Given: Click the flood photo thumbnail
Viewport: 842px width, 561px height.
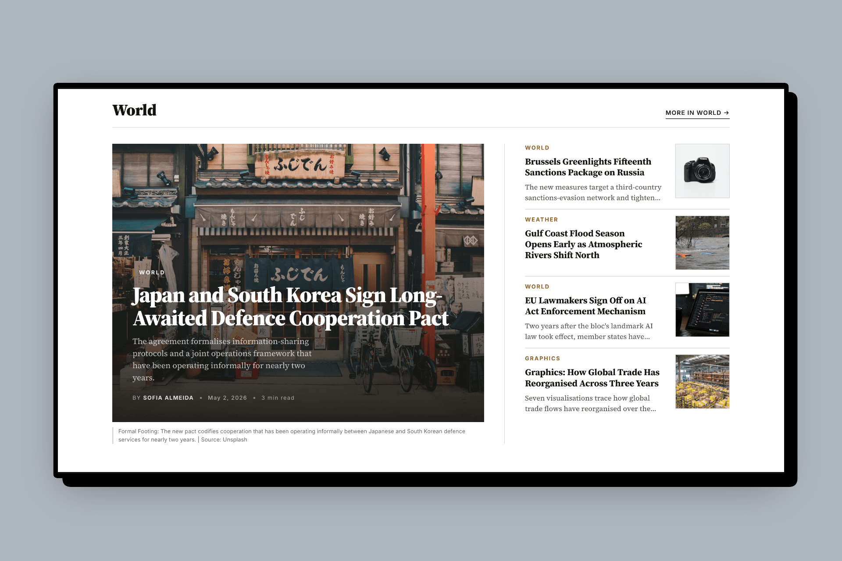Looking at the screenshot, I should pos(702,243).
